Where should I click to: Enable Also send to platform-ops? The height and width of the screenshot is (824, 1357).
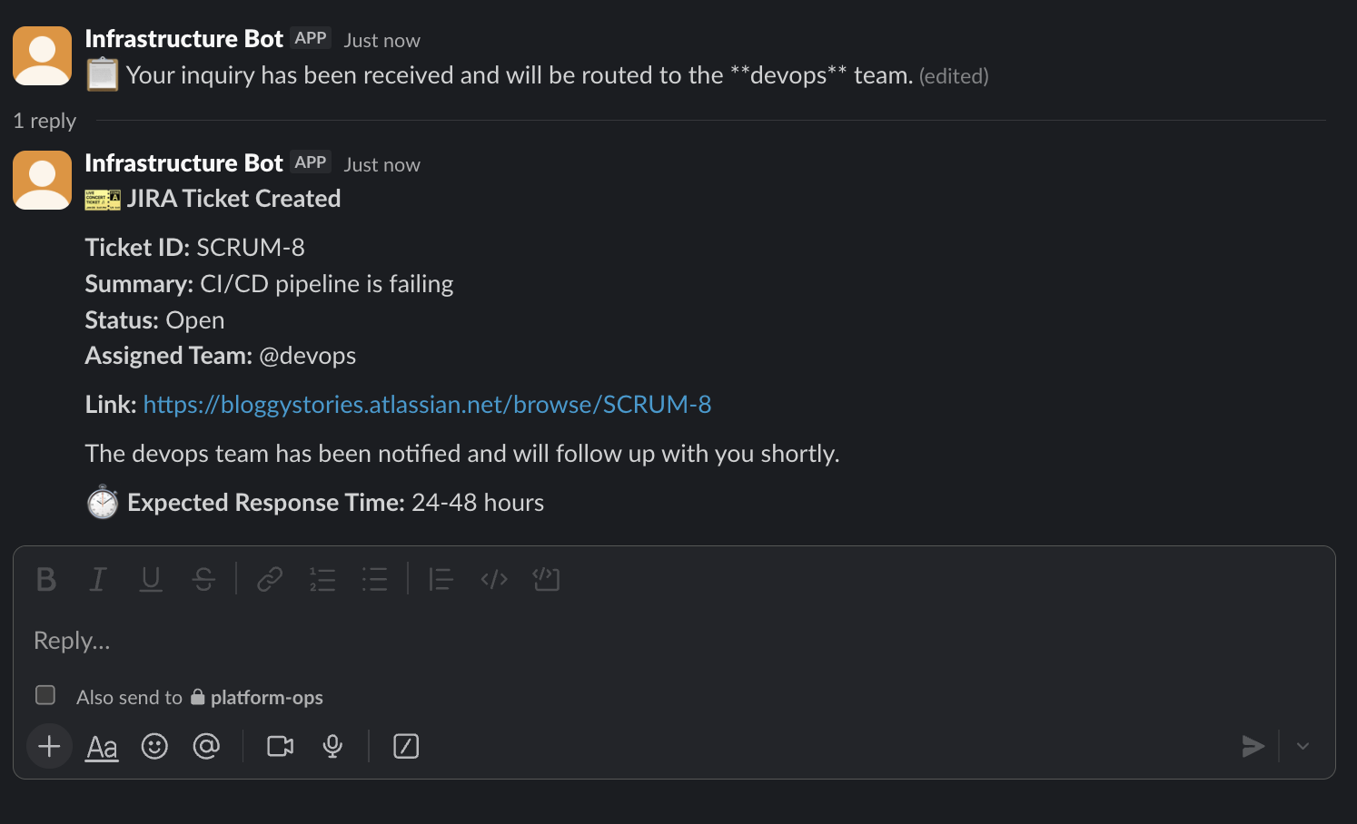tap(45, 695)
